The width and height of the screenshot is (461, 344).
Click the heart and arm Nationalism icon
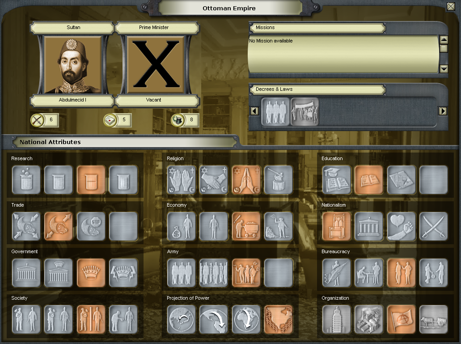point(401,226)
